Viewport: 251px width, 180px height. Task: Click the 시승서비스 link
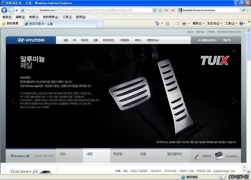coord(156,171)
